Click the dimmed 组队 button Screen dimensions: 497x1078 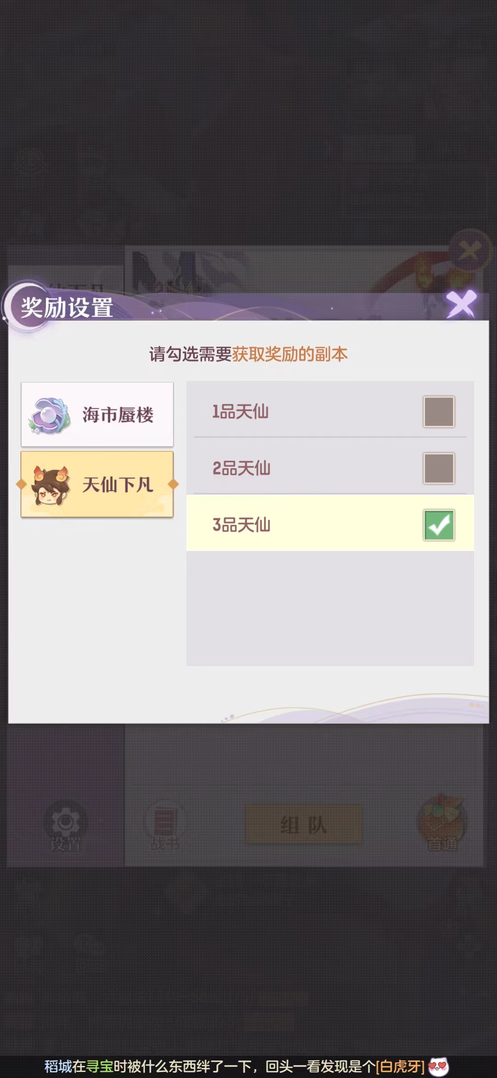304,825
